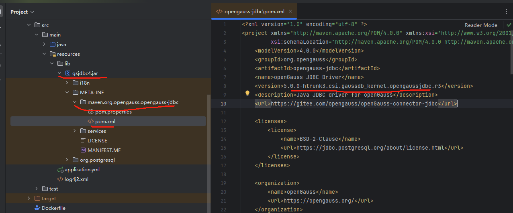Click the jdbc.postgresql.org license URL
The height and width of the screenshot is (213, 513).
(370, 148)
